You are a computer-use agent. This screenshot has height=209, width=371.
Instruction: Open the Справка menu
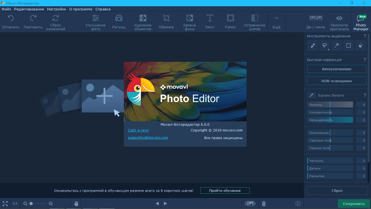pyautogui.click(x=103, y=9)
